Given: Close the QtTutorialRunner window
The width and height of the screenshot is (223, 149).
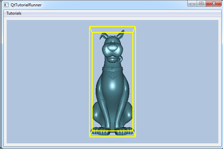Looking at the screenshot, I should pyautogui.click(x=213, y=4).
